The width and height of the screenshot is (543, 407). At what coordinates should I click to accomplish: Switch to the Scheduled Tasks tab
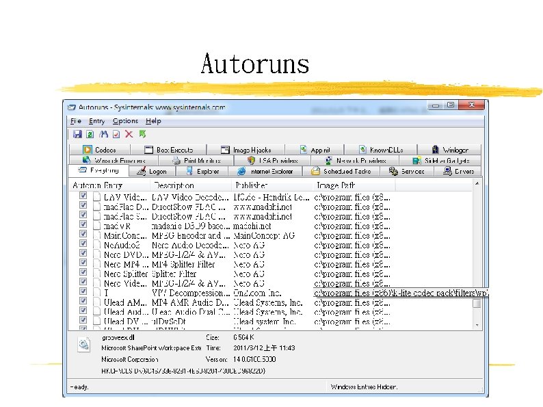(341, 172)
